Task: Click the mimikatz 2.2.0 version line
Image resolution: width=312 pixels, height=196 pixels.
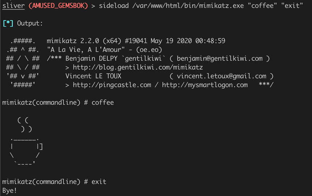Action: [136, 41]
